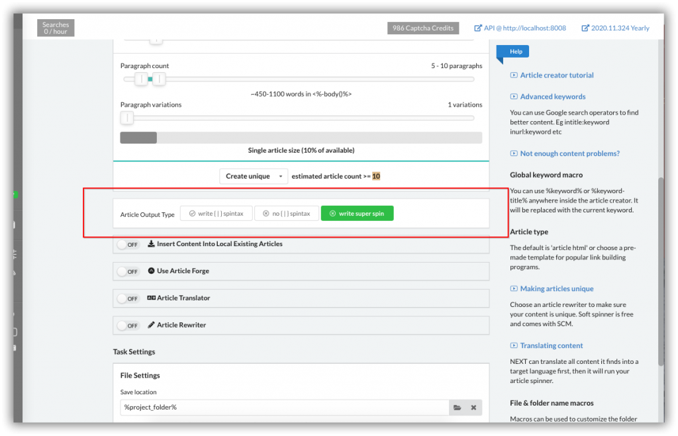Screen dimensions: 678x436
Task: Open 'Not enough content problems?' link
Action: coord(569,153)
